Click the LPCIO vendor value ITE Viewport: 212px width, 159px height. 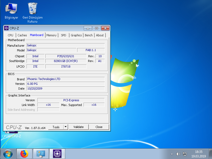(36, 67)
